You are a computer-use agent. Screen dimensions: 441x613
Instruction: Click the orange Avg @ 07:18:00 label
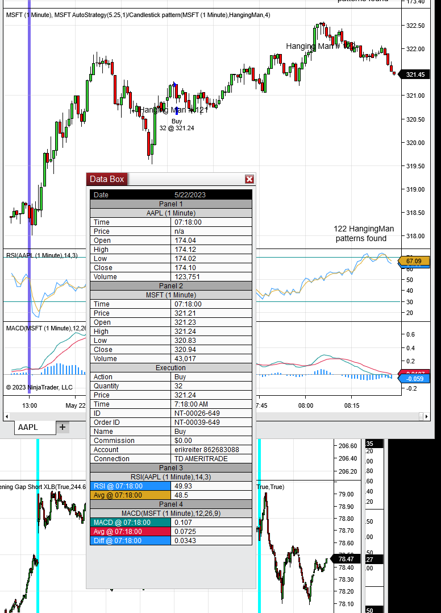131,495
